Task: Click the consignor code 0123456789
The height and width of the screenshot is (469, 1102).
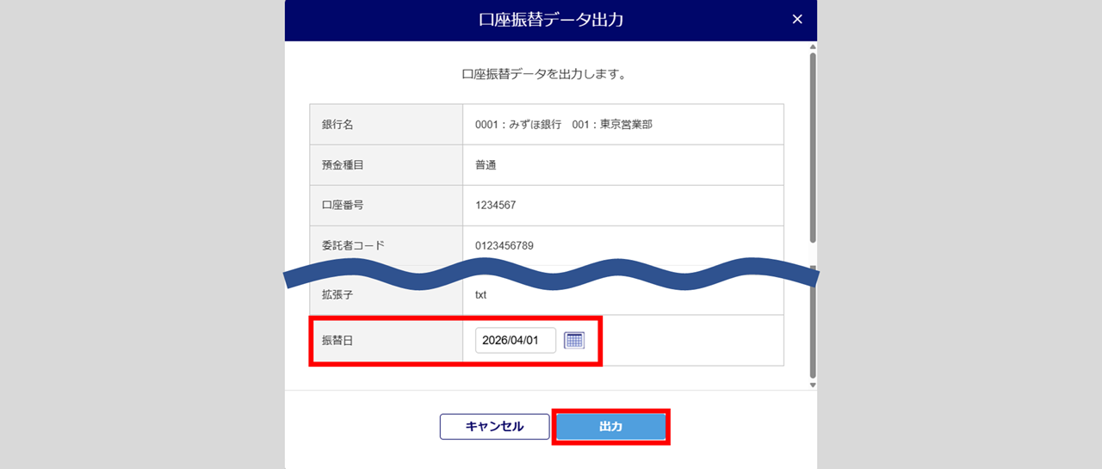Action: click(x=504, y=245)
